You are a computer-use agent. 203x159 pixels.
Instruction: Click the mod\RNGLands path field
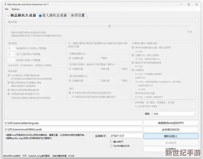pos(73,130)
